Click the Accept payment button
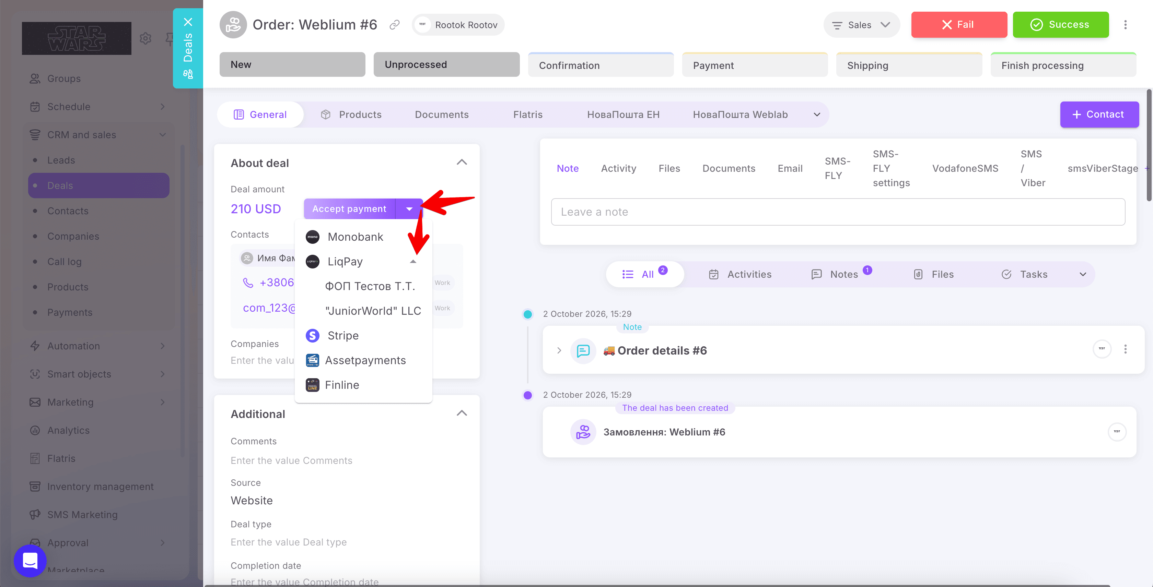Viewport: 1153px width, 587px height. 349,209
